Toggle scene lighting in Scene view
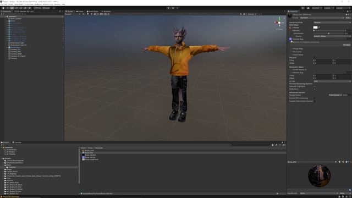Screen dimensions: 352x198 [88, 14]
